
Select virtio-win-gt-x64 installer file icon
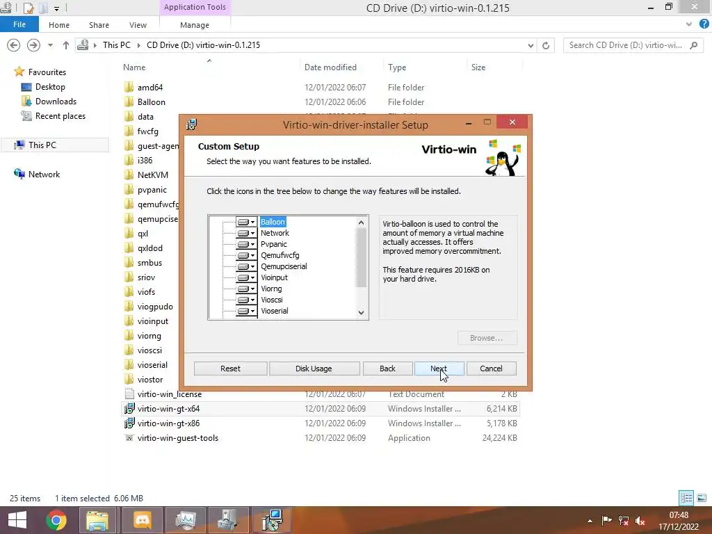[129, 409]
